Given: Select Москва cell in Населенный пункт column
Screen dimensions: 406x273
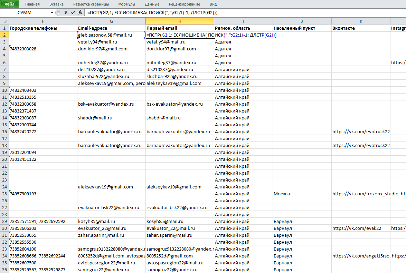Looking at the screenshot, I should (302, 194).
